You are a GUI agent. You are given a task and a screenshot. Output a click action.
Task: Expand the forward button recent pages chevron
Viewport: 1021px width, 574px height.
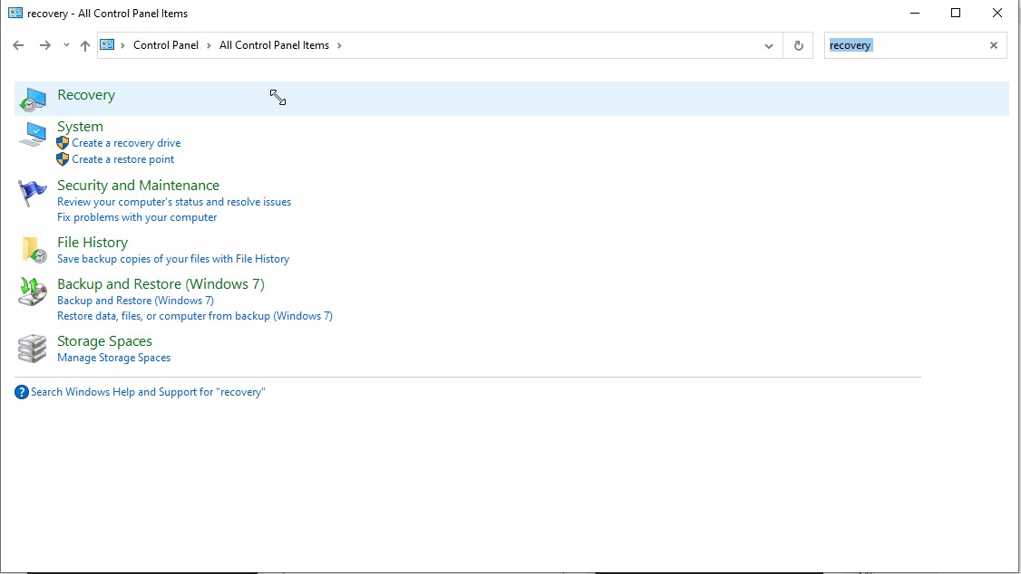pyautogui.click(x=65, y=44)
